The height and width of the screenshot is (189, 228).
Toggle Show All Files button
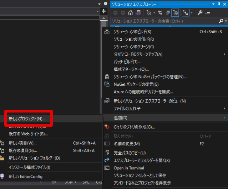click(175, 13)
